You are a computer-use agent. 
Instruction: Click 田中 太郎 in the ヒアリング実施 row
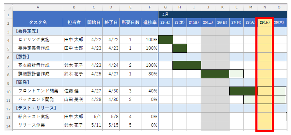(74, 40)
